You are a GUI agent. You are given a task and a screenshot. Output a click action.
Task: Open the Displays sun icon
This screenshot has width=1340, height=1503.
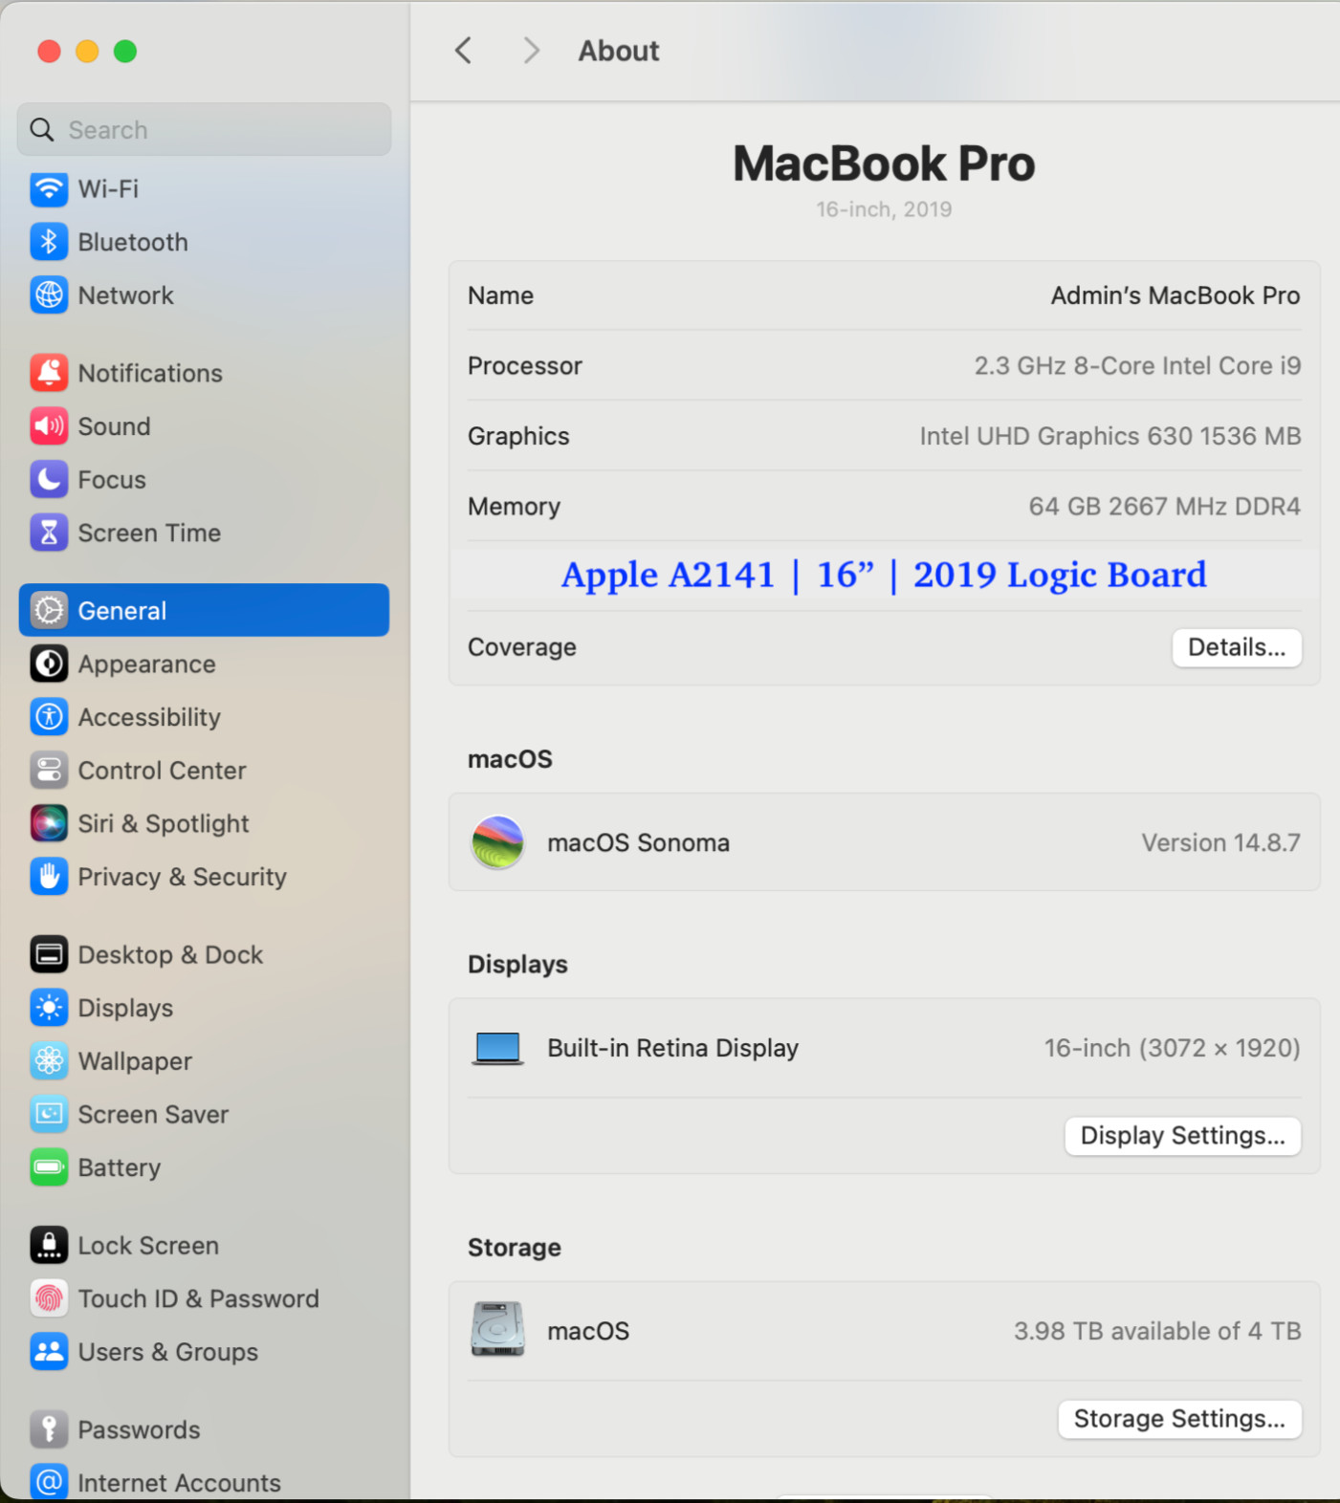pyautogui.click(x=49, y=1008)
